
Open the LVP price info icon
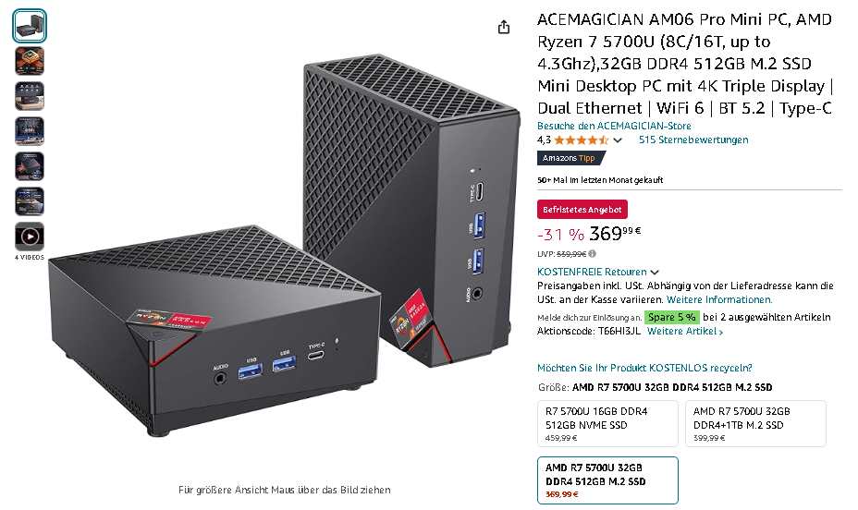(593, 254)
